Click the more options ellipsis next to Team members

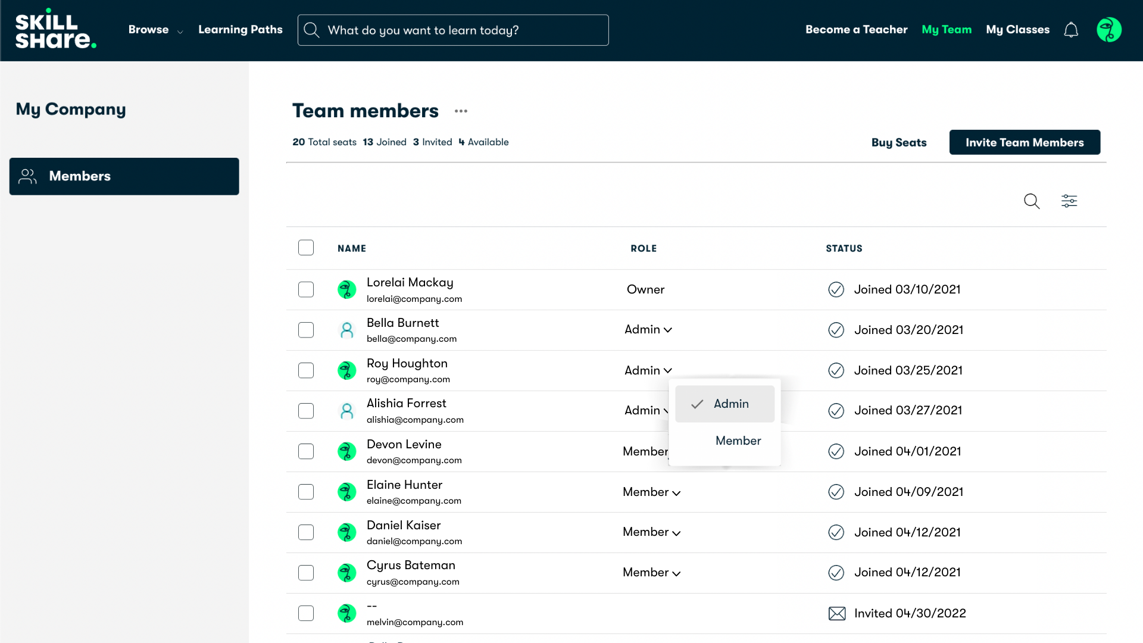[461, 111]
